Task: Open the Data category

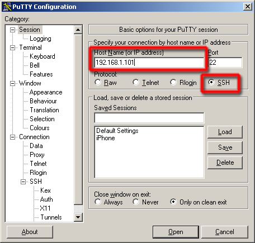Action: [36, 146]
